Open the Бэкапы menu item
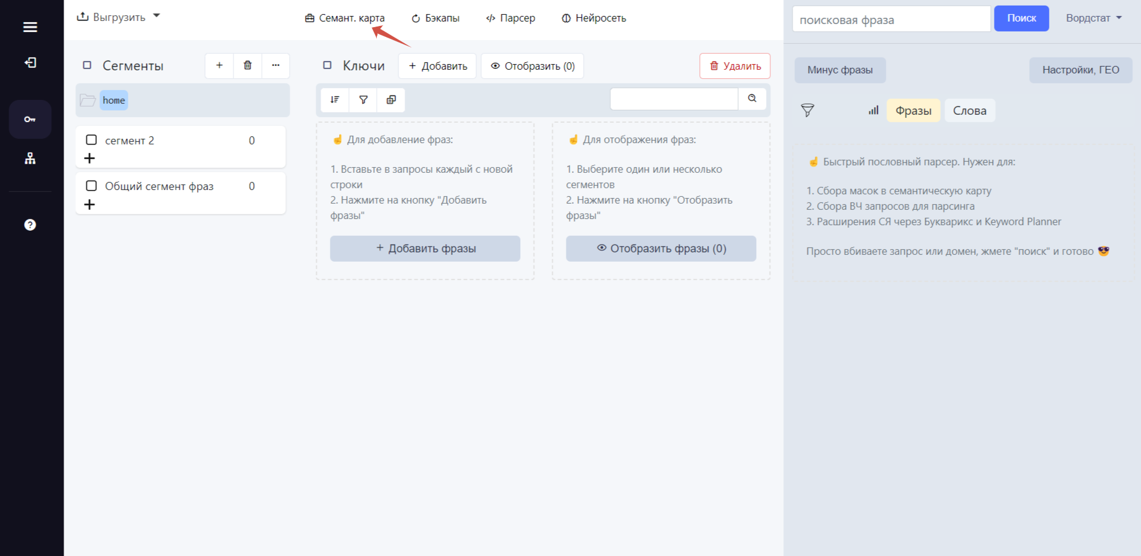 tap(436, 18)
